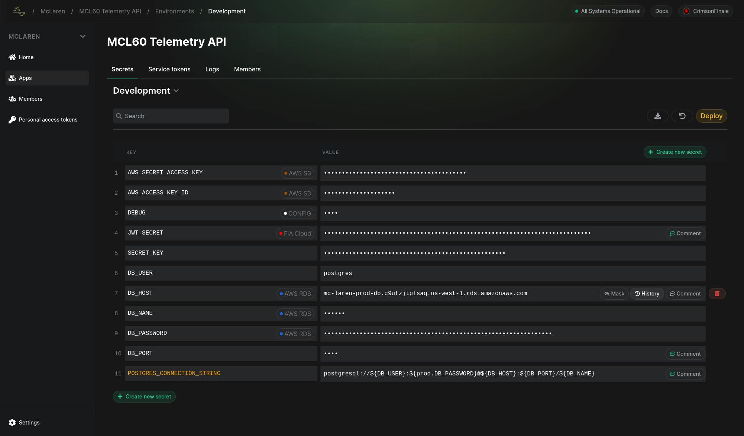Image resolution: width=744 pixels, height=436 pixels.
Task: Click the DB_NAME key field
Action: point(221,313)
